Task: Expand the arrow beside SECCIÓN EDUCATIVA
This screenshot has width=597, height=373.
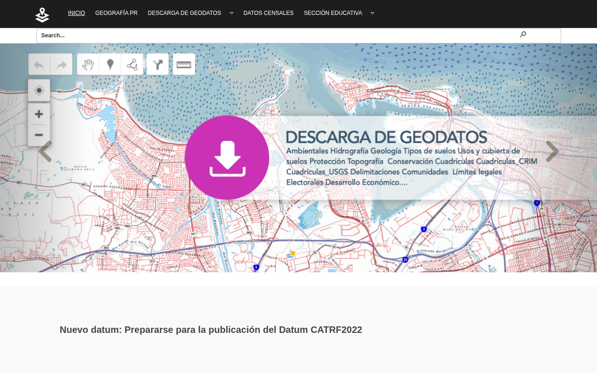Action: coord(372,14)
